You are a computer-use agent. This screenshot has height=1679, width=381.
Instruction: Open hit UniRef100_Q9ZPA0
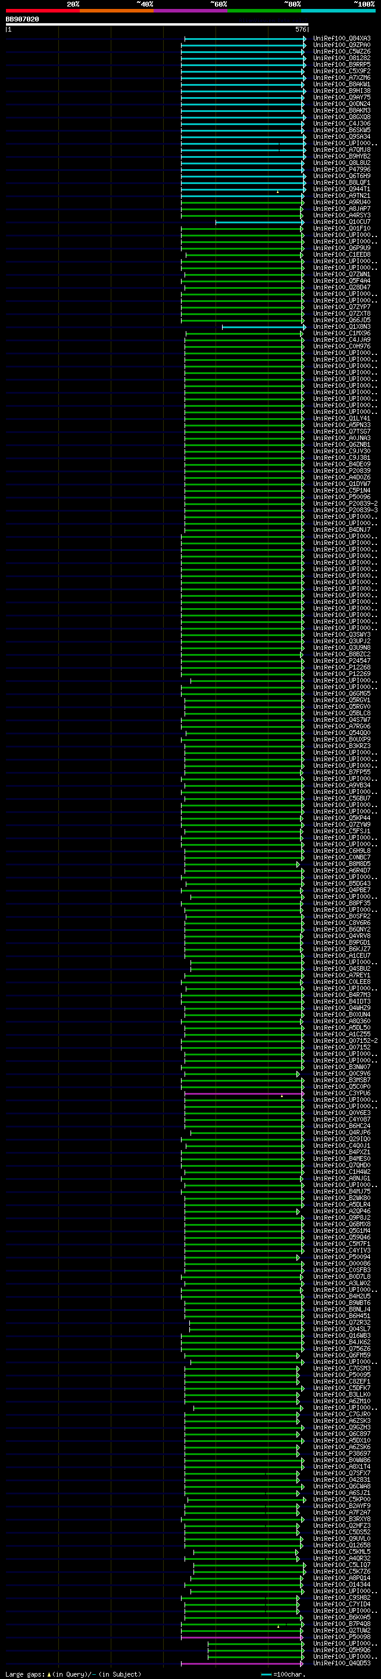tap(342, 45)
